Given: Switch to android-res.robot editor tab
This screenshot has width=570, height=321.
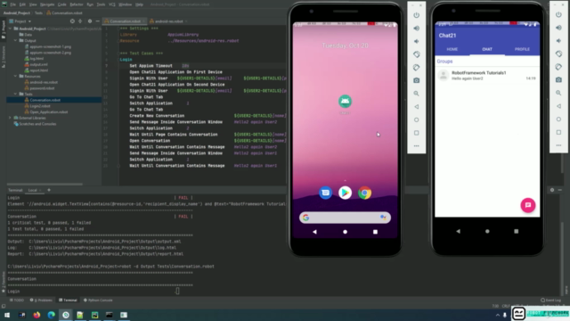Looking at the screenshot, I should pyautogui.click(x=168, y=21).
